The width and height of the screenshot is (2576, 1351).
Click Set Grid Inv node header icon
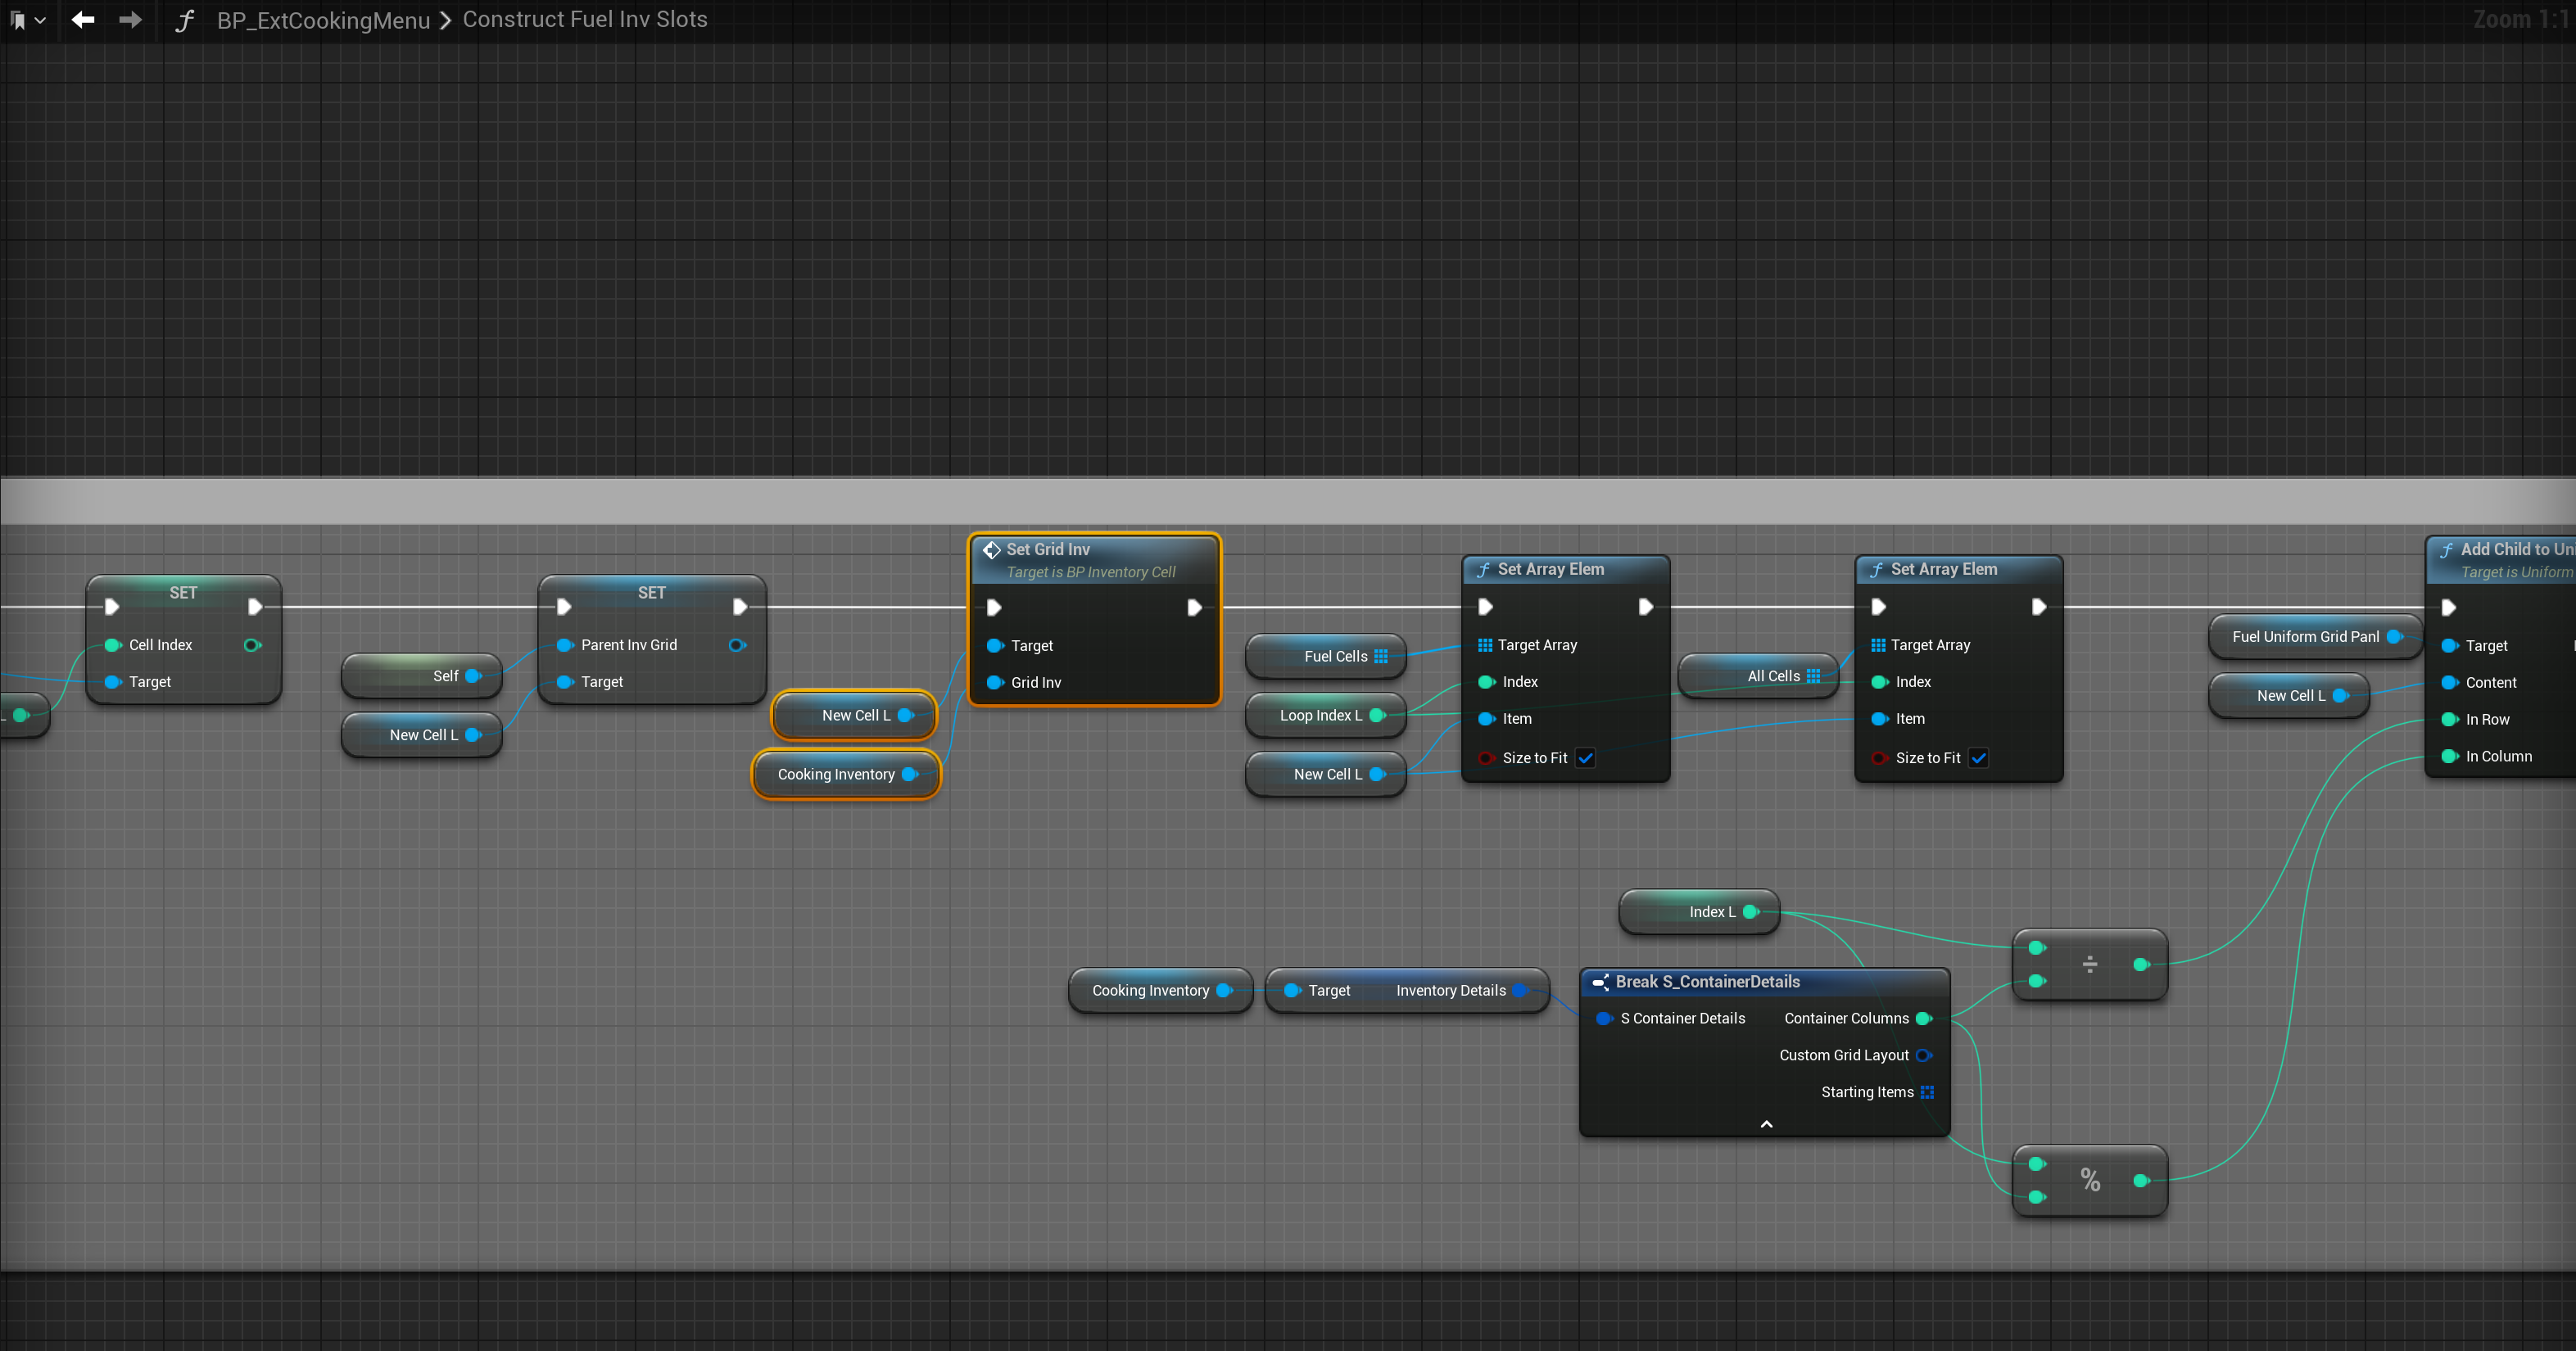[x=991, y=550]
